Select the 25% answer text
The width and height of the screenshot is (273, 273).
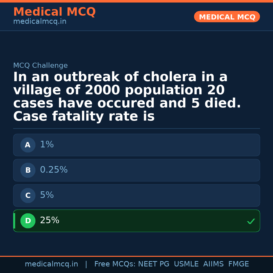point(50,220)
